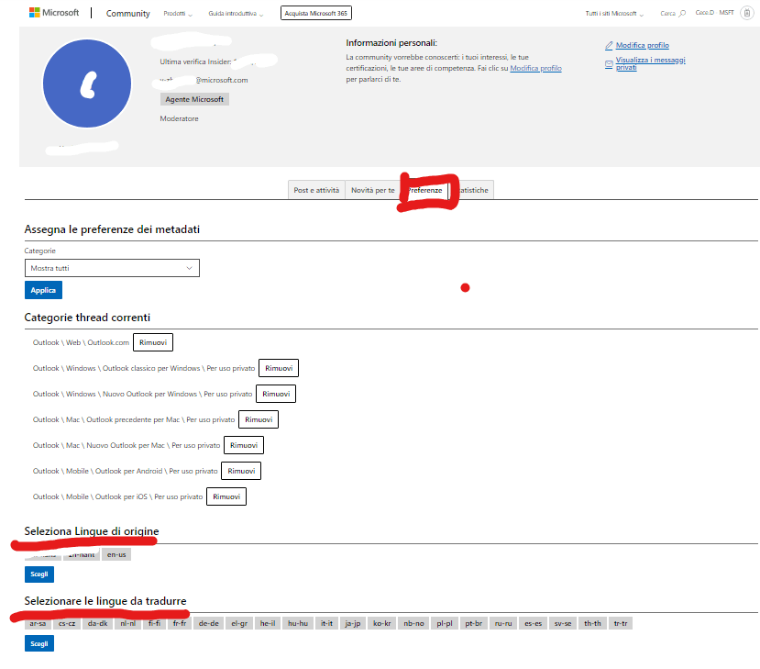Remove Outlook precedente per Mac category

[x=259, y=419]
